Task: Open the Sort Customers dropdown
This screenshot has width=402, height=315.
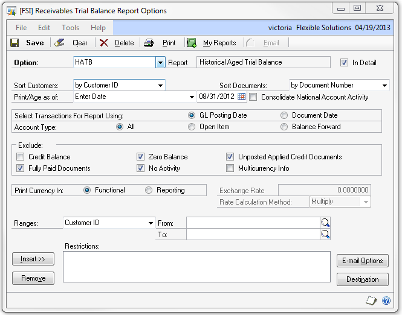Action: click(160, 85)
